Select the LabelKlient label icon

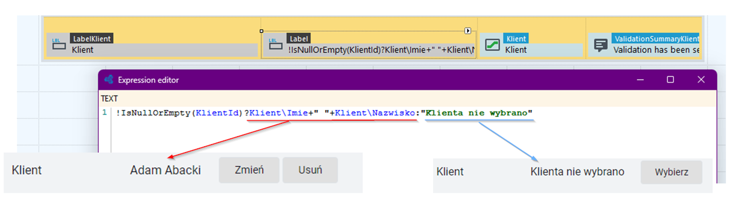59,45
